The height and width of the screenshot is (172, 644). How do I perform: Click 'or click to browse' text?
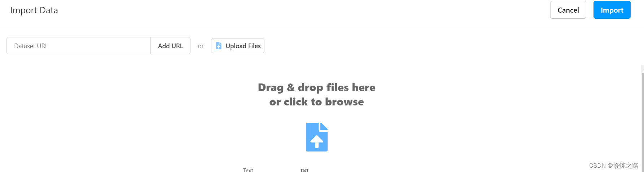(x=317, y=102)
